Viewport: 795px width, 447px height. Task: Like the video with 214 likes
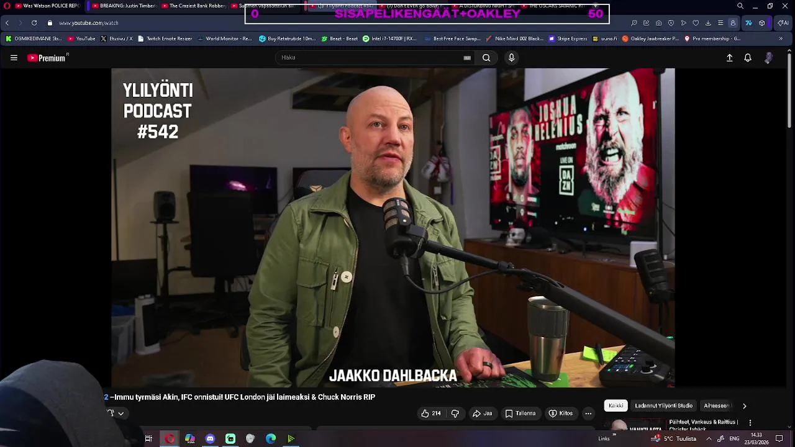431,413
